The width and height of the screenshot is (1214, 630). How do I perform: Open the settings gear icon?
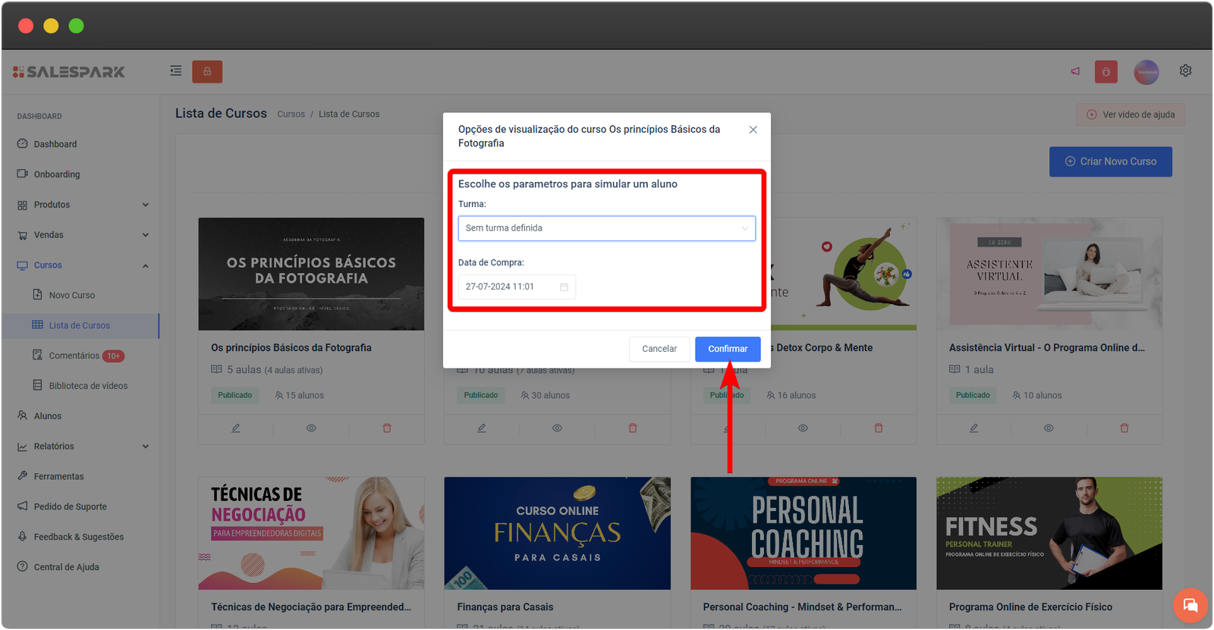click(1185, 71)
